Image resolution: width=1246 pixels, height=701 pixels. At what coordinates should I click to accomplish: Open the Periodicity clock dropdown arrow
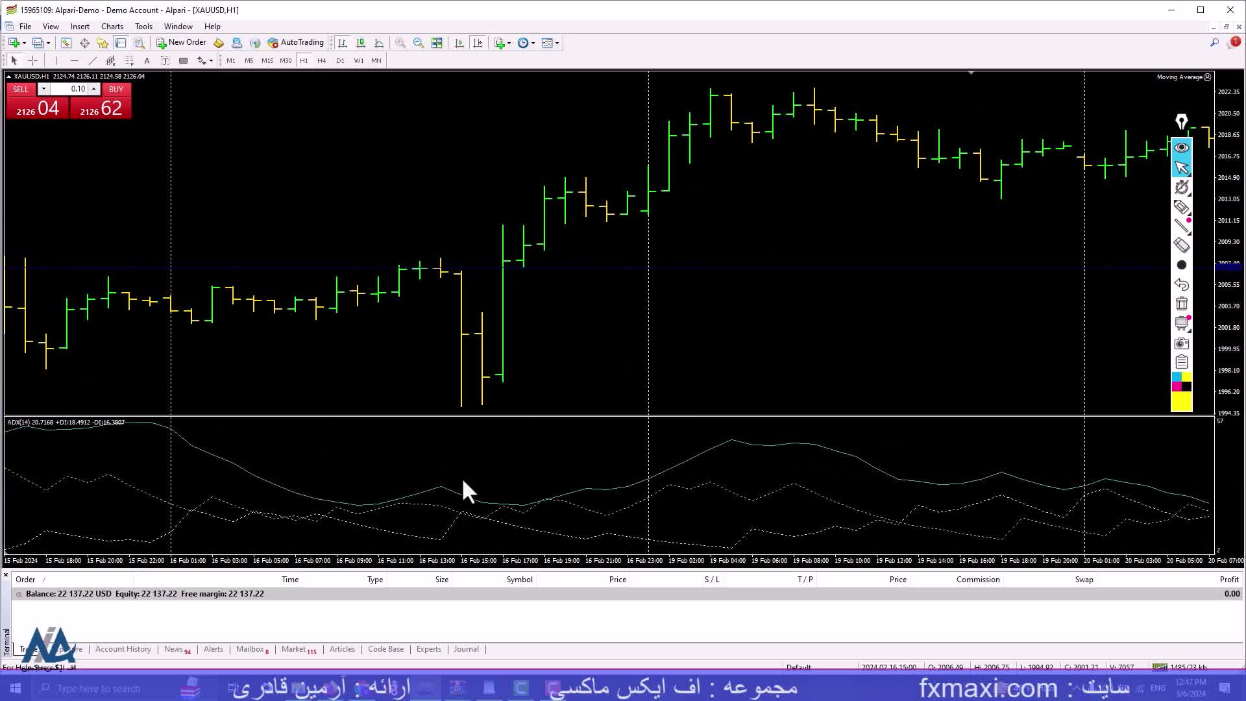533,43
